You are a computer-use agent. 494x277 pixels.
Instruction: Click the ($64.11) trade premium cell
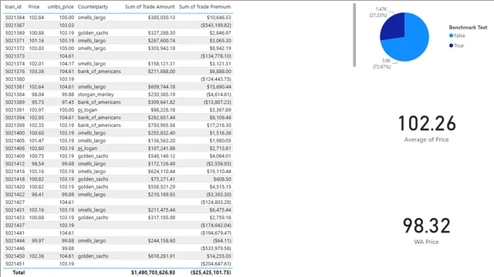[222, 241]
